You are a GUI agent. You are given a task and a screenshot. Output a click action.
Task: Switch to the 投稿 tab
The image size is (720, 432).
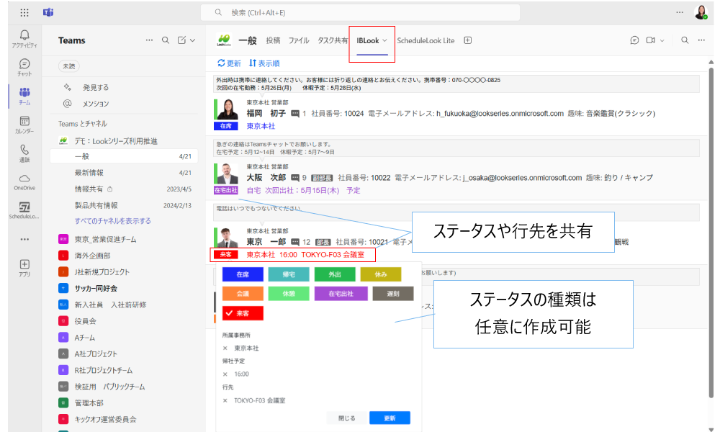(x=273, y=40)
